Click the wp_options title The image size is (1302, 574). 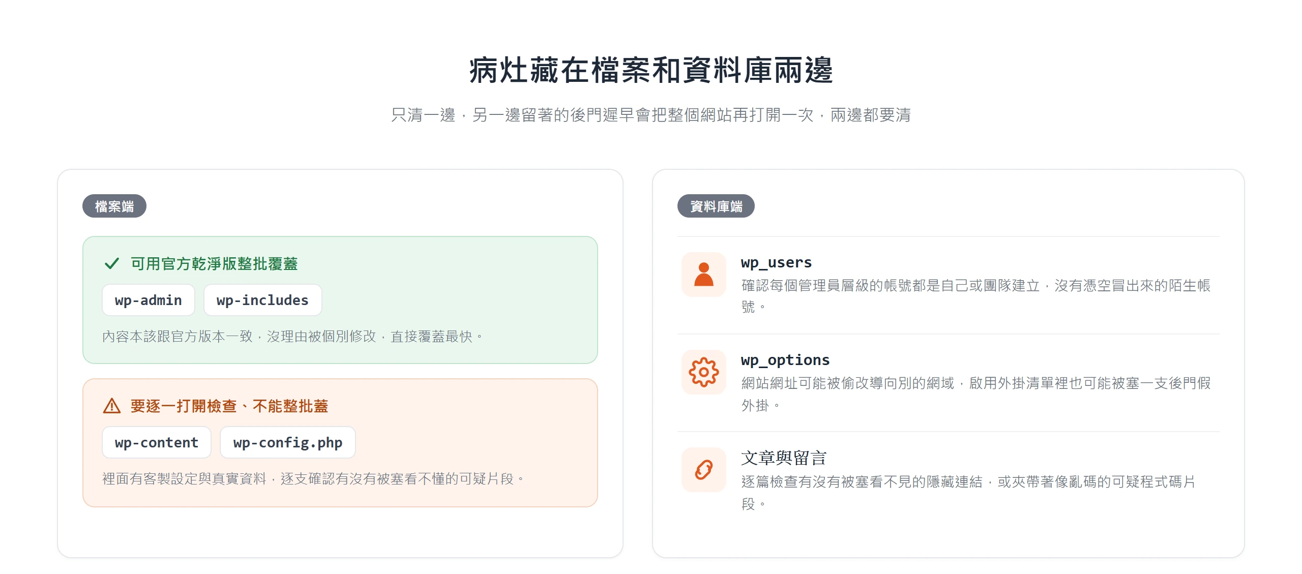785,360
